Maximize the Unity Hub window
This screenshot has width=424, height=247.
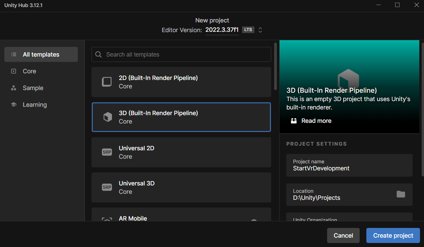[x=397, y=5]
